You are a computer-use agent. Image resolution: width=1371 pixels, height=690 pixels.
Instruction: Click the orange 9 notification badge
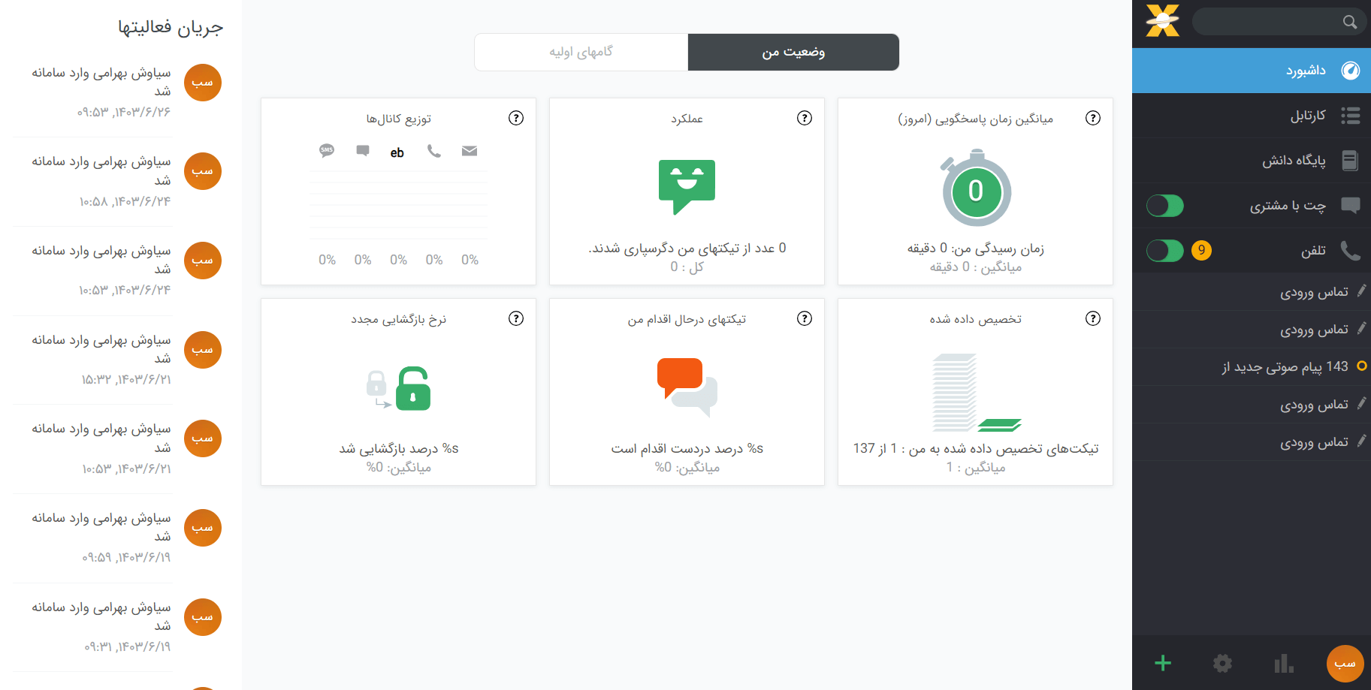tap(1202, 251)
